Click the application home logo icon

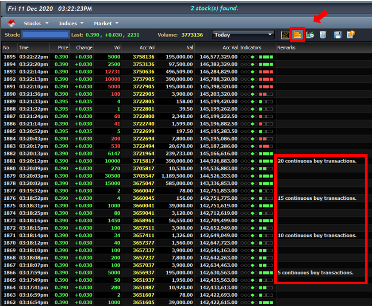(x=11, y=23)
